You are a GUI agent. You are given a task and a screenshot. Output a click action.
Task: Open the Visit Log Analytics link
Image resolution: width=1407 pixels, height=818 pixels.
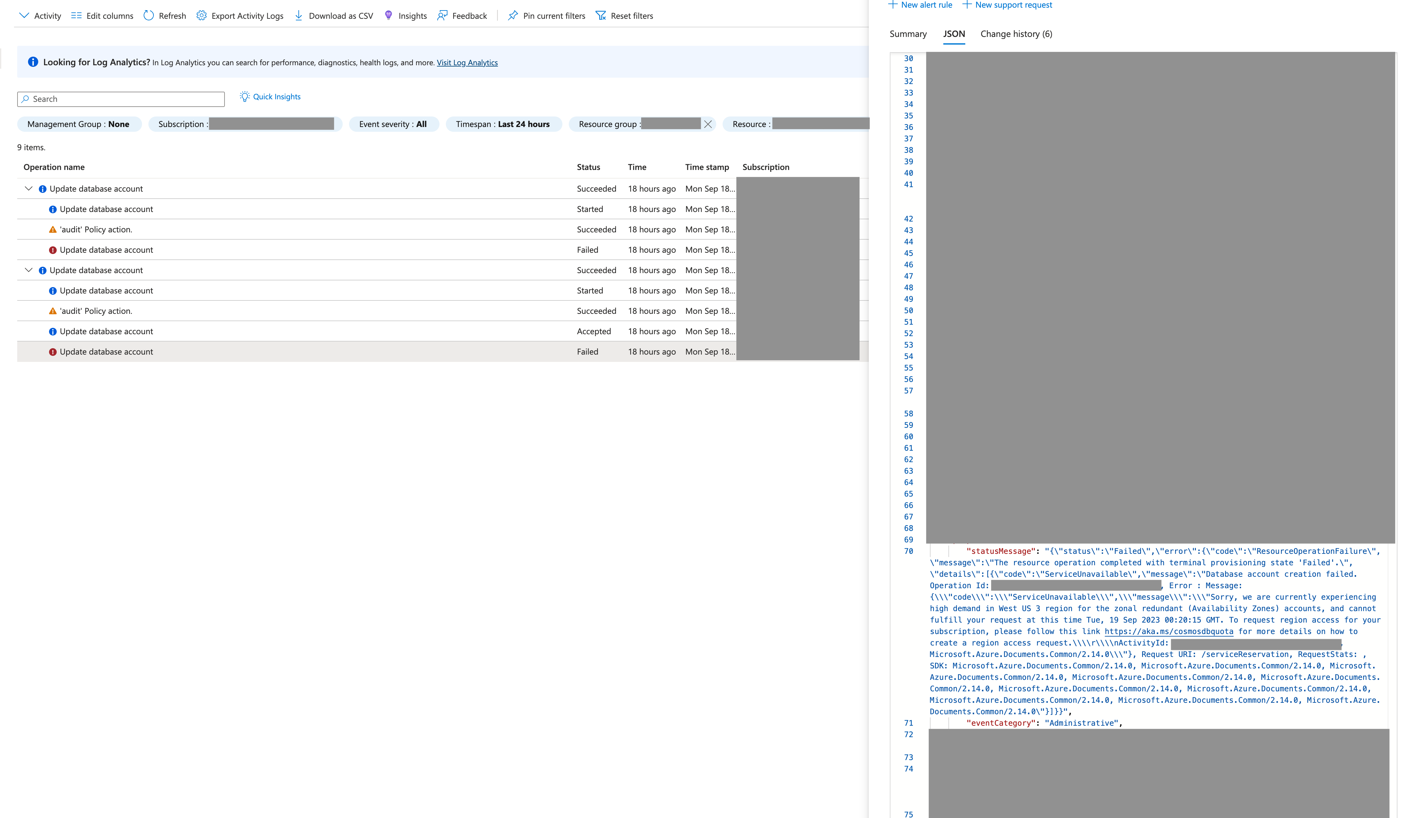pyautogui.click(x=467, y=62)
